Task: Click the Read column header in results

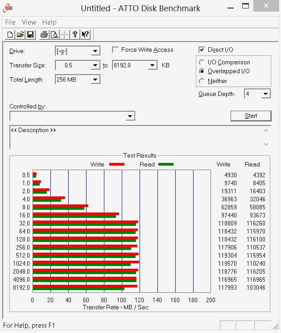Action: coord(252,164)
